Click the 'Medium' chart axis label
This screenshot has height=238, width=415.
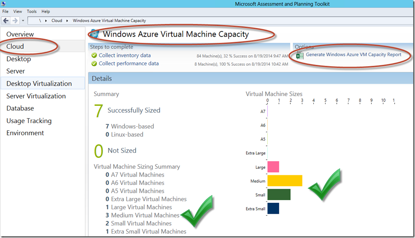click(258, 181)
